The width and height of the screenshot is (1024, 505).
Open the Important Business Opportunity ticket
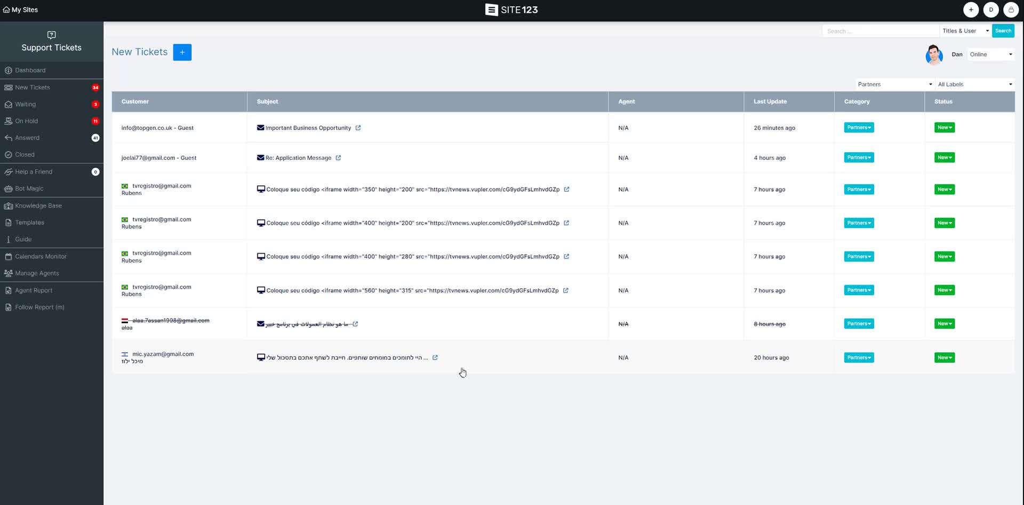[x=308, y=128]
